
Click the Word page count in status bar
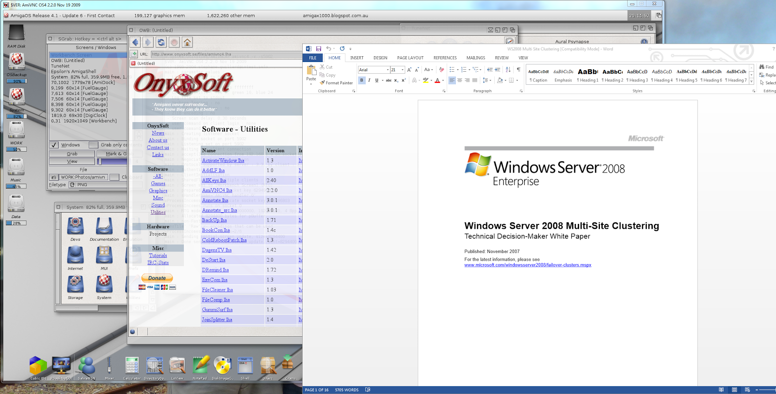pos(317,390)
